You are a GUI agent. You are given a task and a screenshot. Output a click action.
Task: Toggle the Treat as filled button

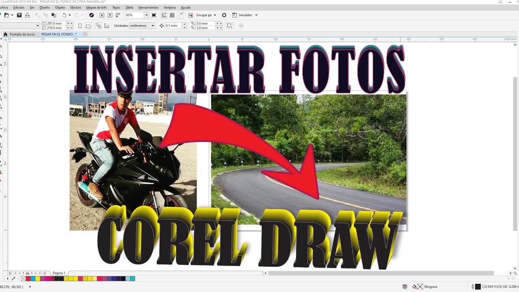(x=229, y=26)
